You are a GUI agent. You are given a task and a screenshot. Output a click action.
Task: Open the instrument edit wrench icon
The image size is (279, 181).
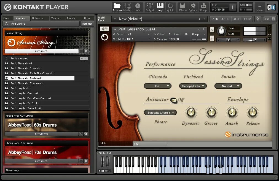[104, 29]
